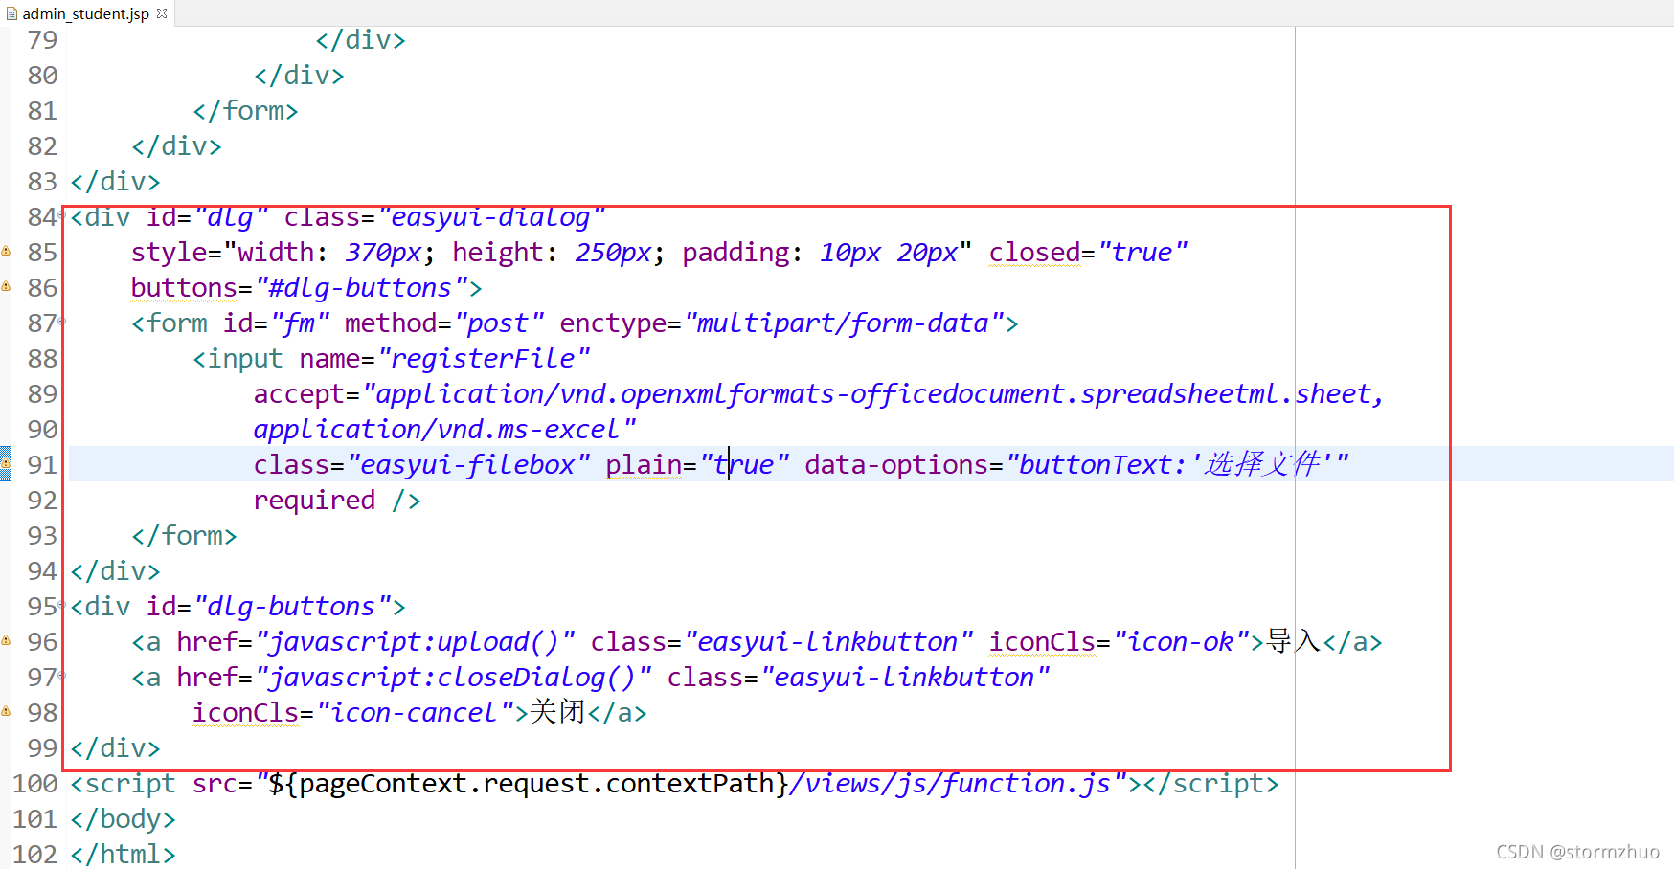Select the admin_student.jsp editor tab

(x=86, y=13)
